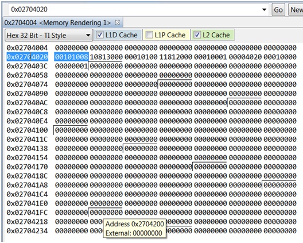Uncheck the L2 Cache checkbox
Image resolution: width=303 pixels, height=243 pixels.
click(x=197, y=35)
